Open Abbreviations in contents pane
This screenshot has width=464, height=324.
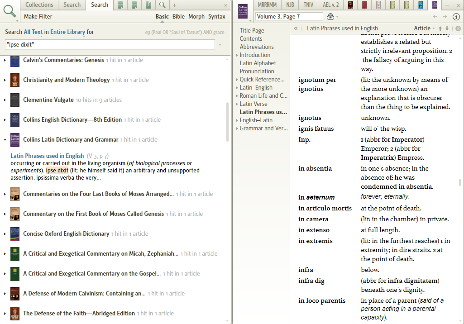[257, 47]
